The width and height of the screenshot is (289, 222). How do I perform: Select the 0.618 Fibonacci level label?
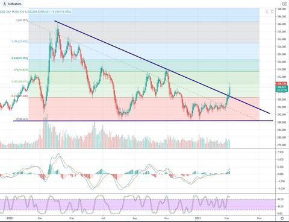tap(19, 59)
